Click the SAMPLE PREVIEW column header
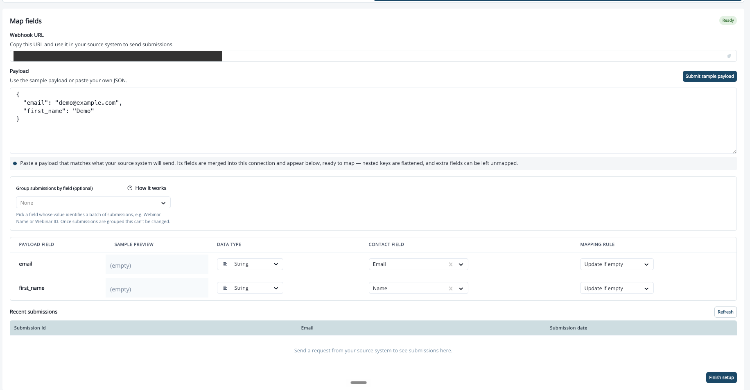 (134, 244)
